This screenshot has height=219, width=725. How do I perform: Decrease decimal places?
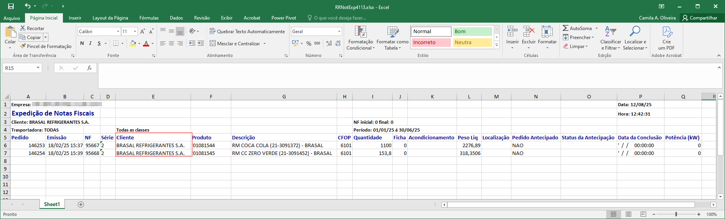pos(338,43)
